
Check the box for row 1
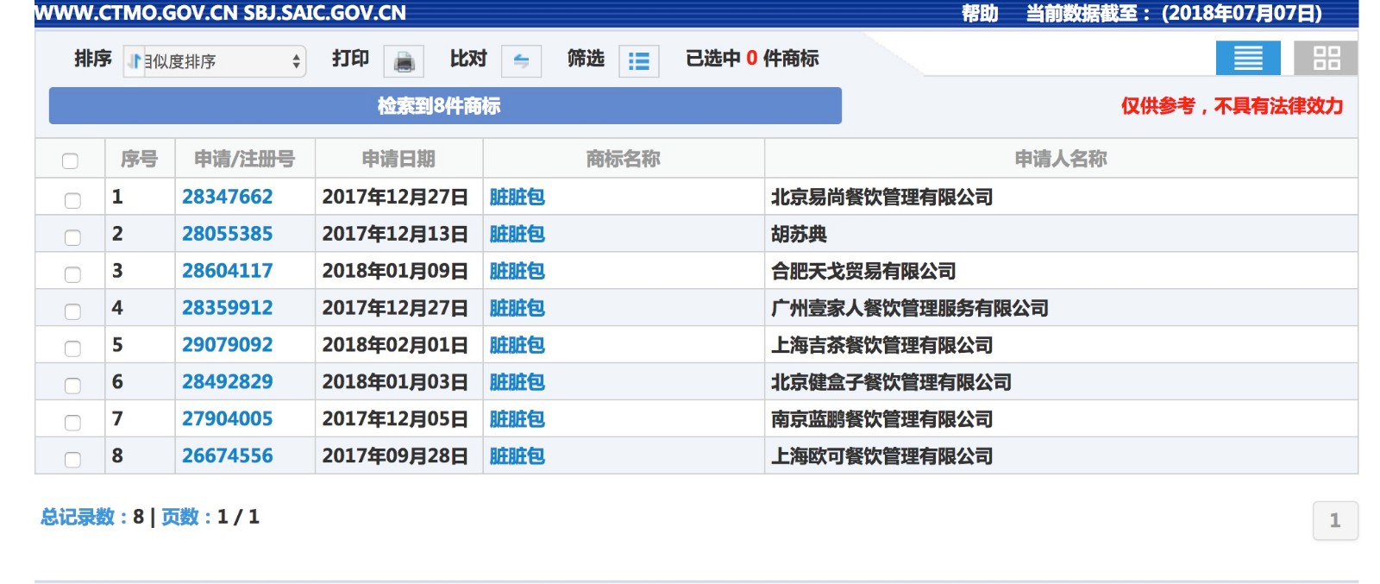pos(72,200)
